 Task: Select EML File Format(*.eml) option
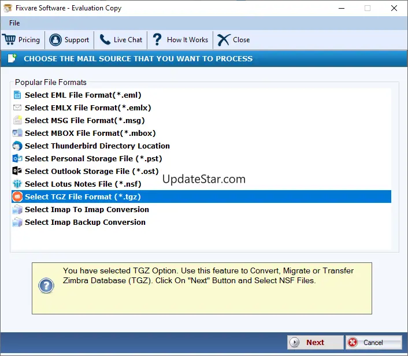(83, 95)
